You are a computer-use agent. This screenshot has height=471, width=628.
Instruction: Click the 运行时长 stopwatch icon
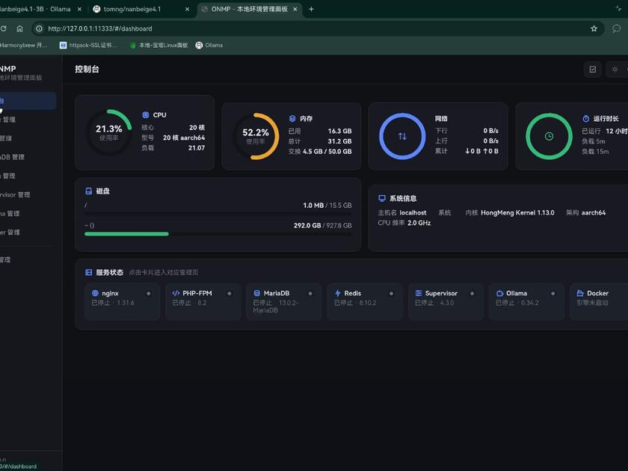click(586, 119)
